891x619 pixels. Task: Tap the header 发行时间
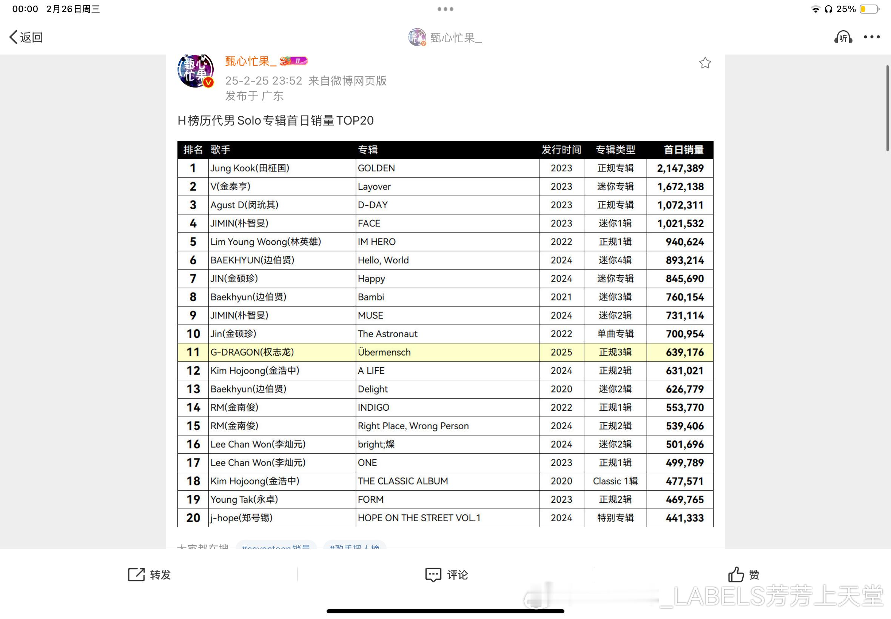click(x=561, y=150)
